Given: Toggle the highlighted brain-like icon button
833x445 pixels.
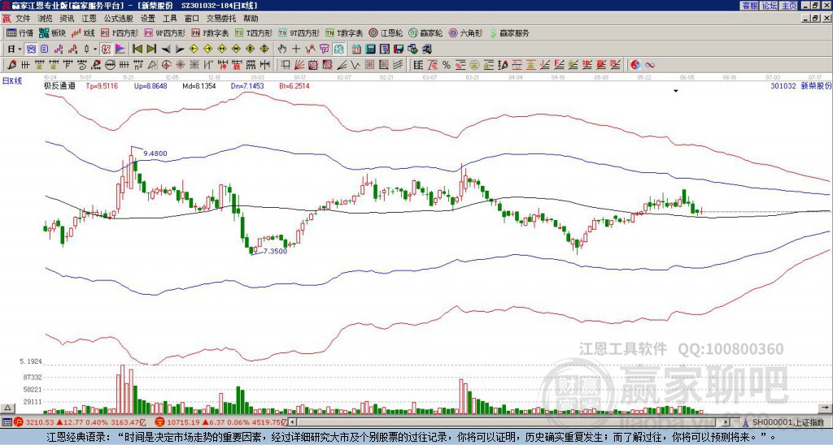Looking at the screenshot, I should (339, 49).
